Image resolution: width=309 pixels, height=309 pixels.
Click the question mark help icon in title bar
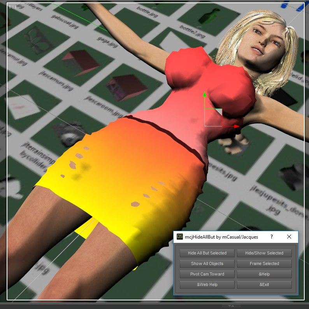coord(272,237)
